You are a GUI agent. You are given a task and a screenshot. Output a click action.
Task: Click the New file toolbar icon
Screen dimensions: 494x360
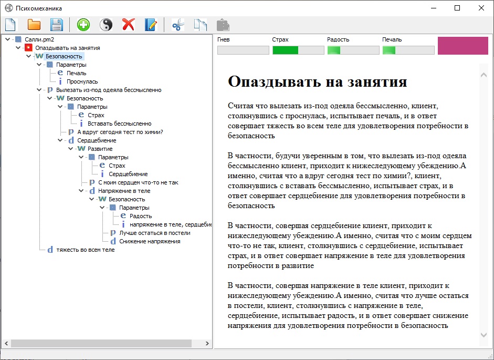pos(11,25)
